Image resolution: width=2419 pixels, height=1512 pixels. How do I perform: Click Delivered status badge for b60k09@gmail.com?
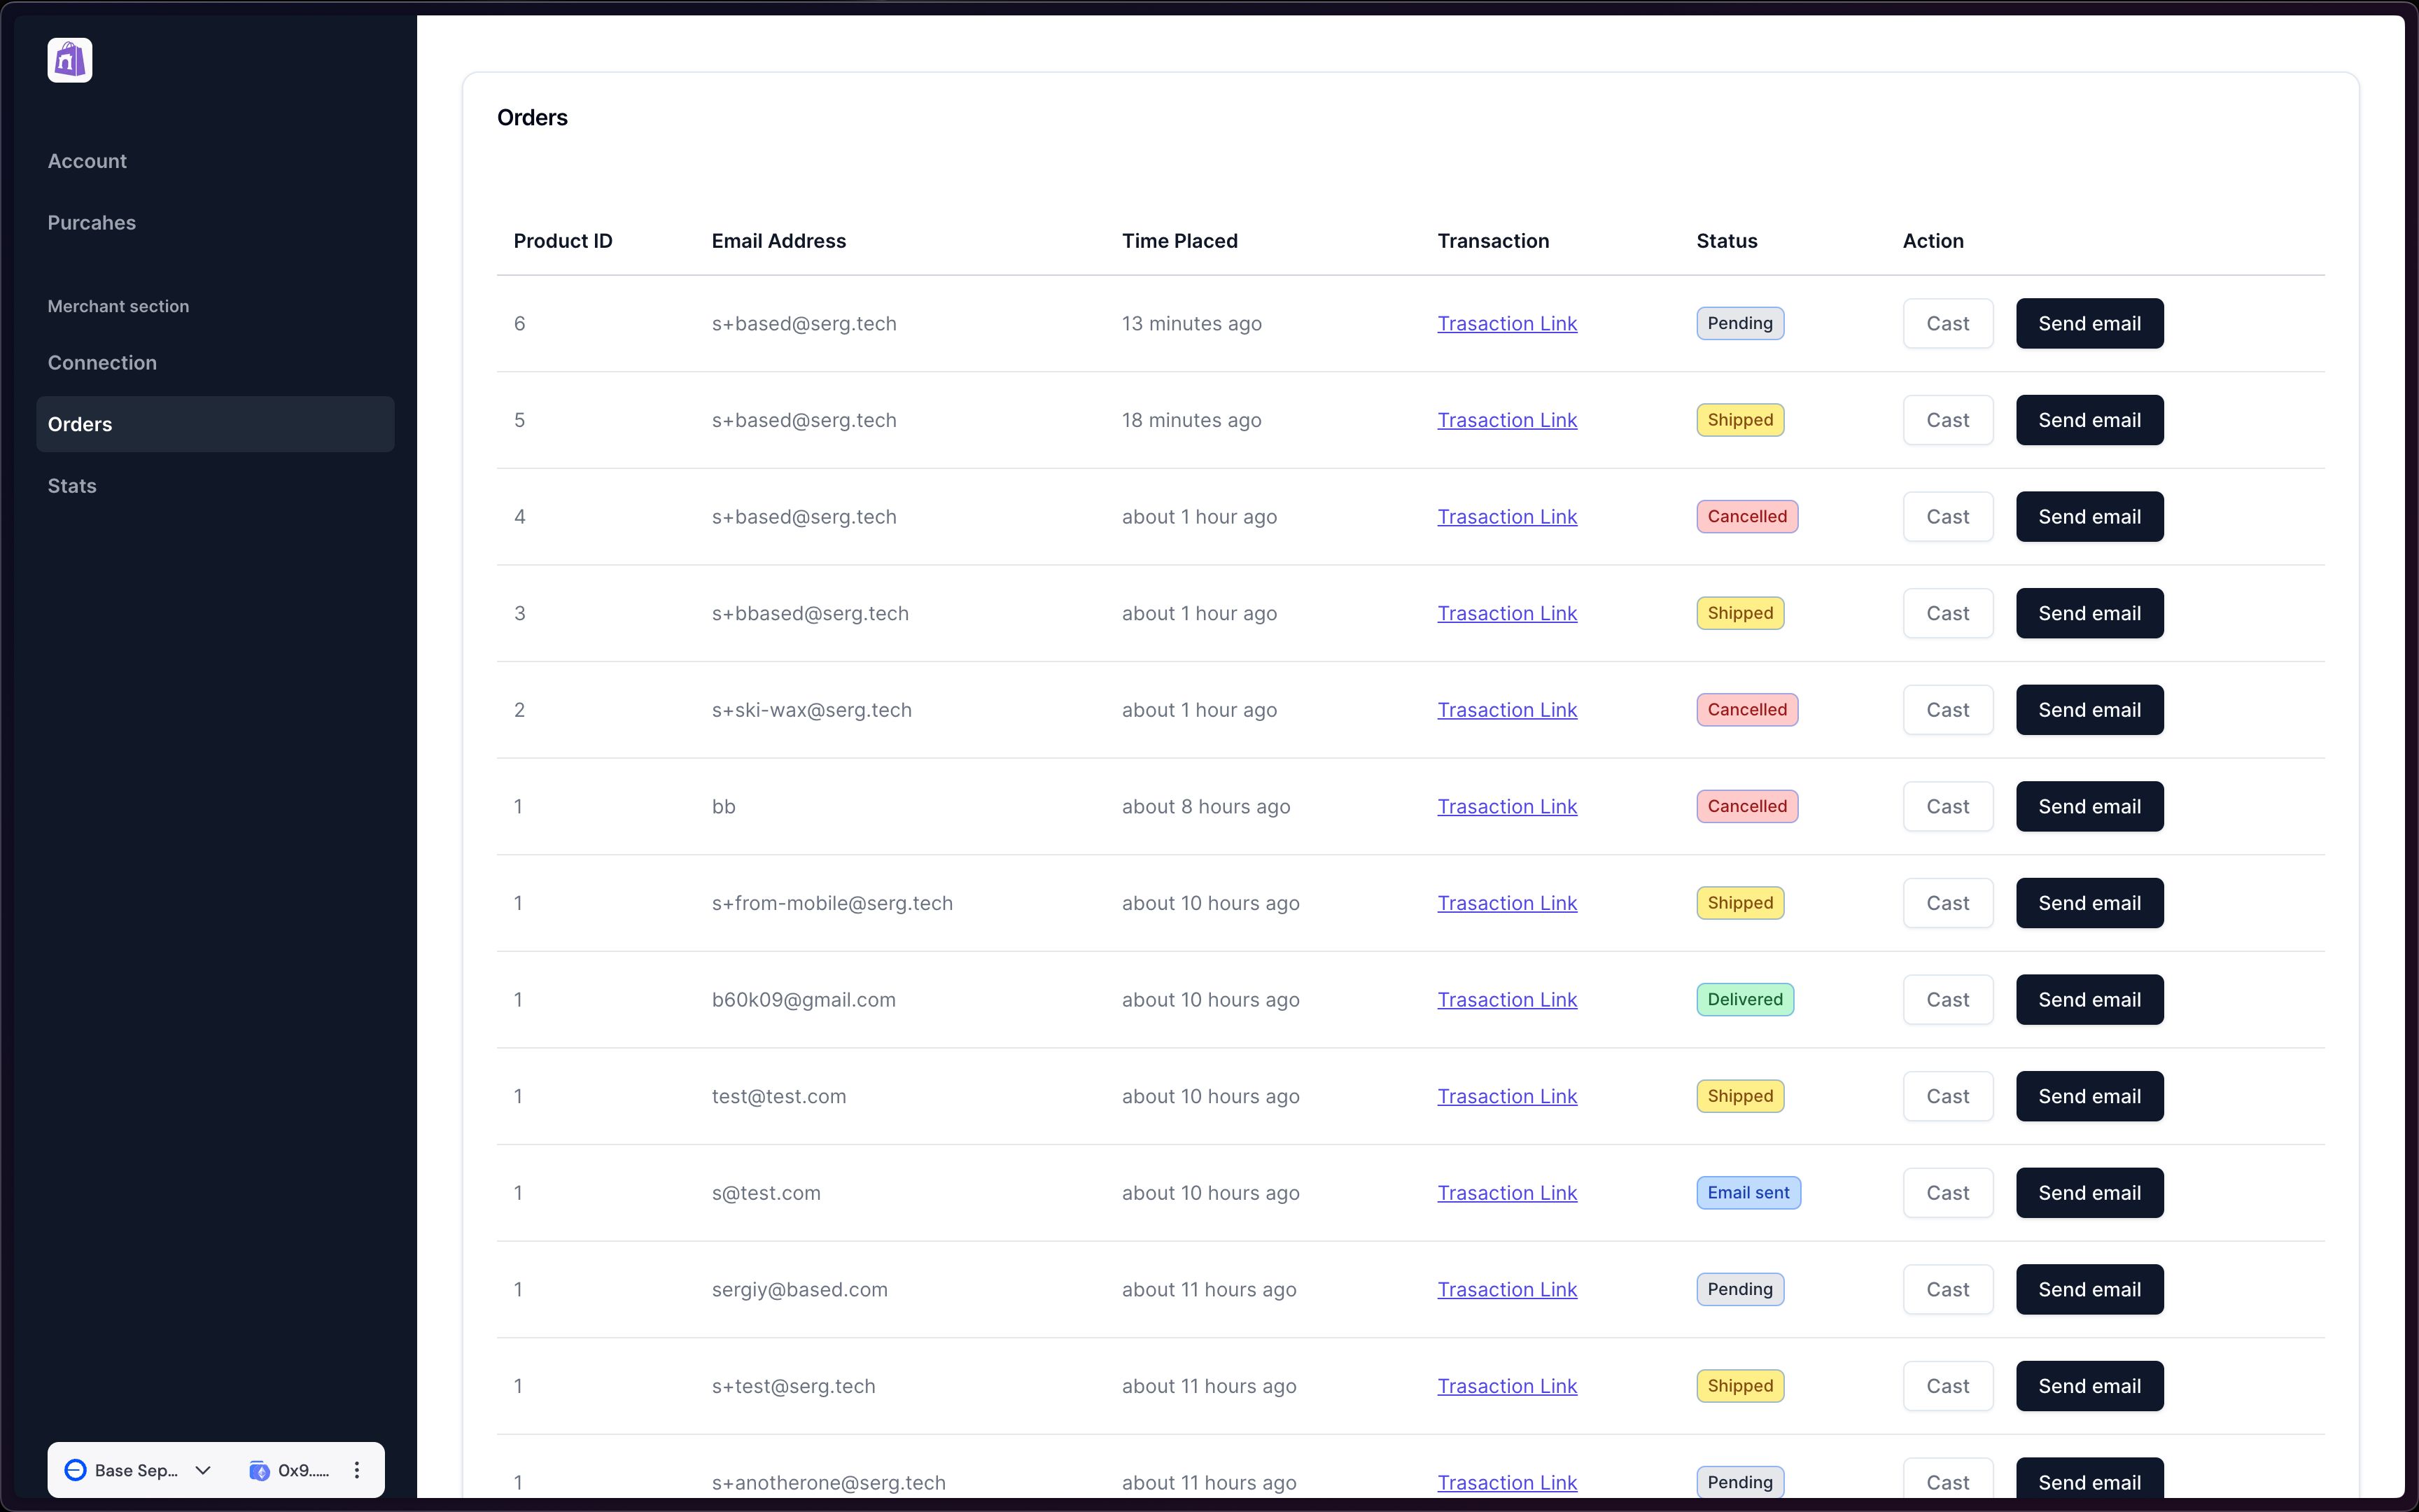1744,1000
